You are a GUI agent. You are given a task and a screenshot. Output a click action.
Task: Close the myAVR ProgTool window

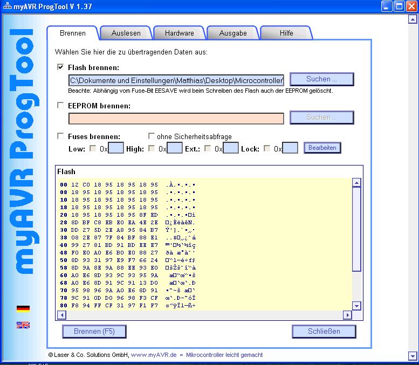point(412,6)
